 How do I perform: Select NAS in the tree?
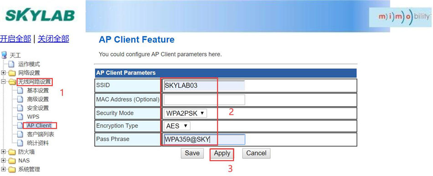click(24, 160)
